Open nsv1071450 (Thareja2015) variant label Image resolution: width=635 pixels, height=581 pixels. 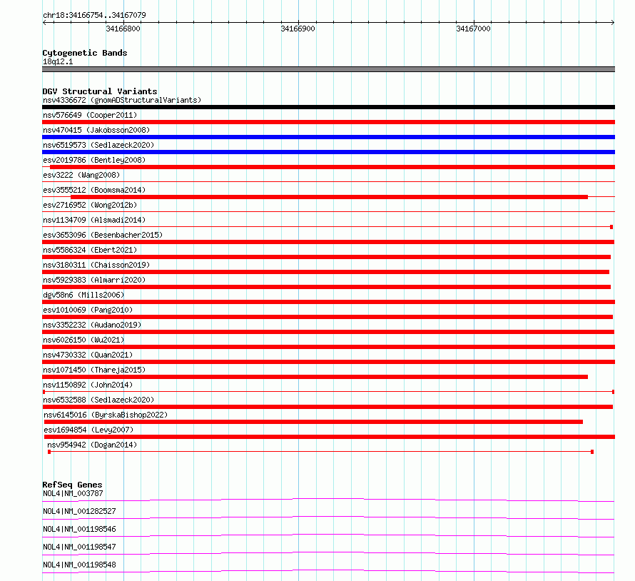94,370
